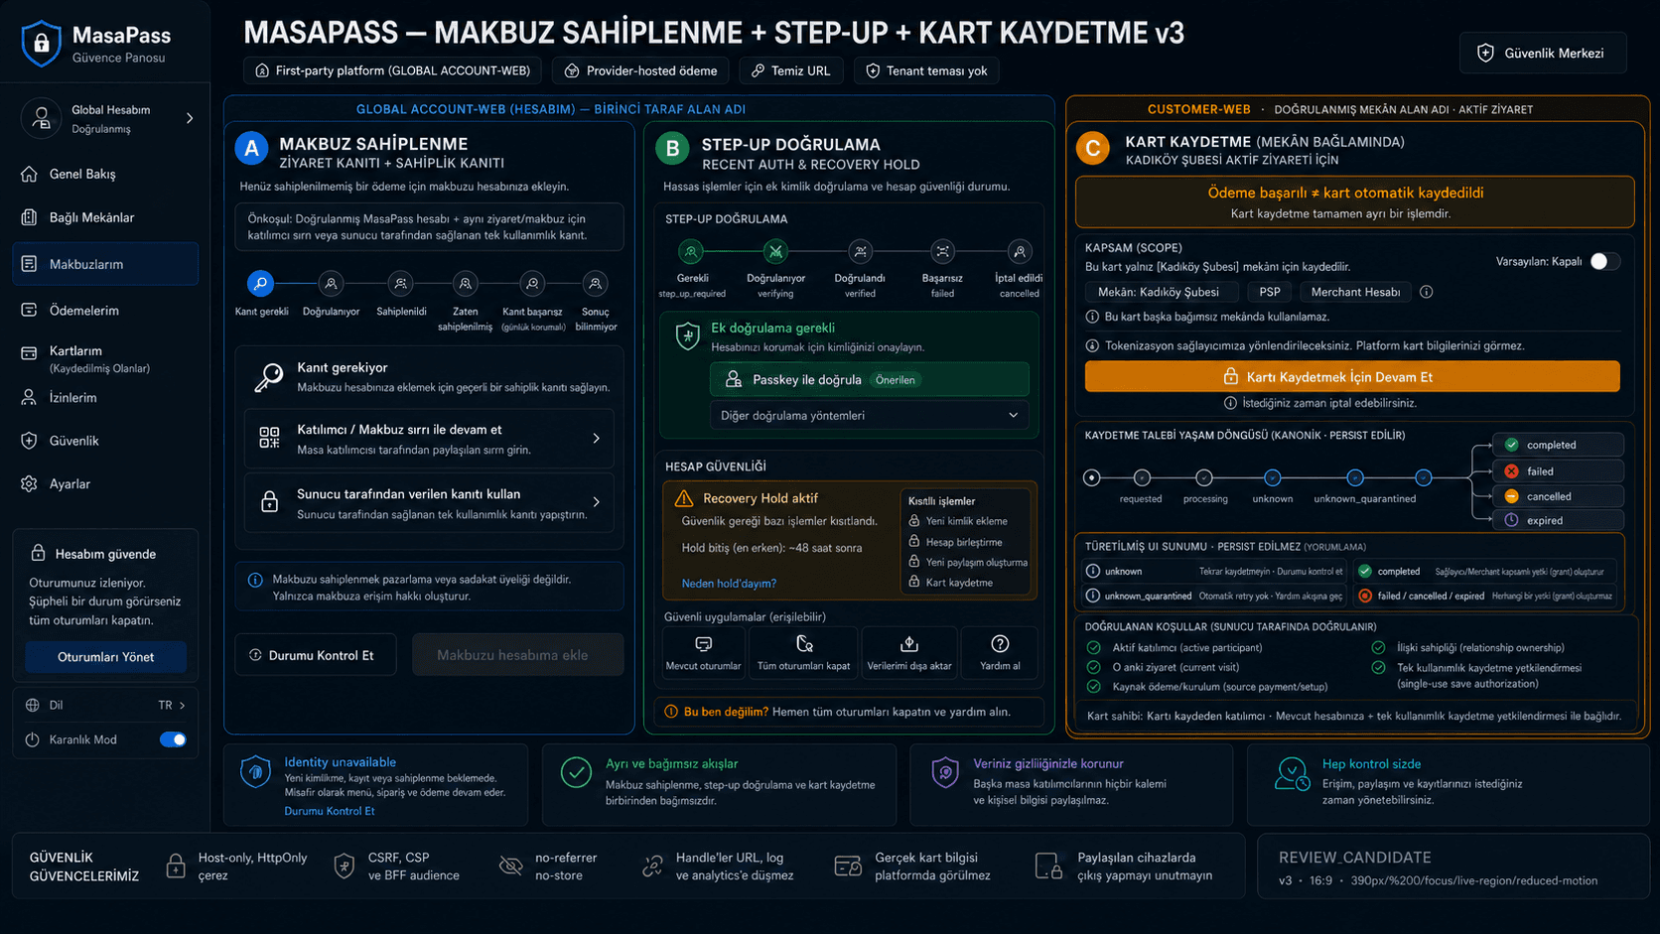Click the Güvenlik shield sidebar icon

(29, 441)
